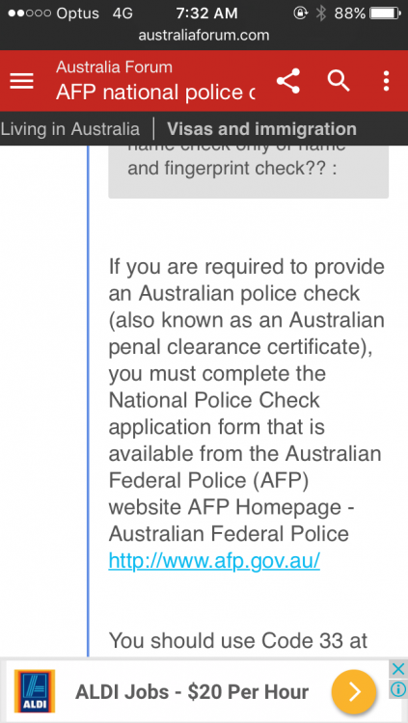Tap the AFP national police thread title
The image size is (408, 723).
coord(155,93)
